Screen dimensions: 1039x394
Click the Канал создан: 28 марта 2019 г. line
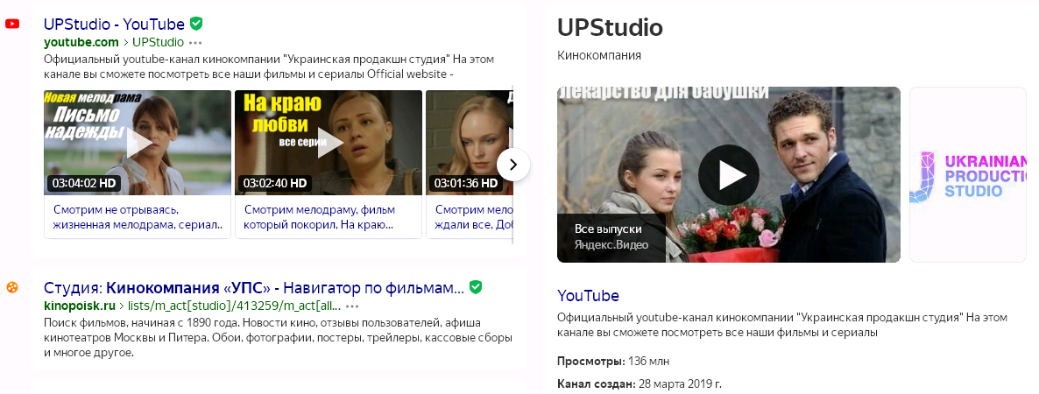640,383
